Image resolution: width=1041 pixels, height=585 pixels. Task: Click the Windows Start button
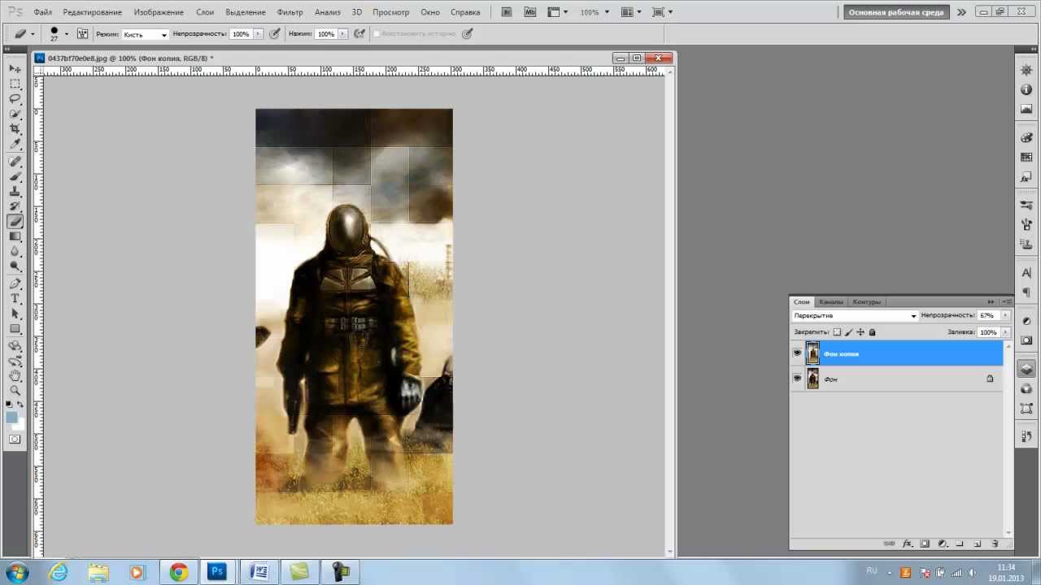tap(17, 572)
